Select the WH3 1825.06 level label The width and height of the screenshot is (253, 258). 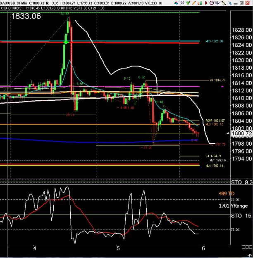point(214,41)
